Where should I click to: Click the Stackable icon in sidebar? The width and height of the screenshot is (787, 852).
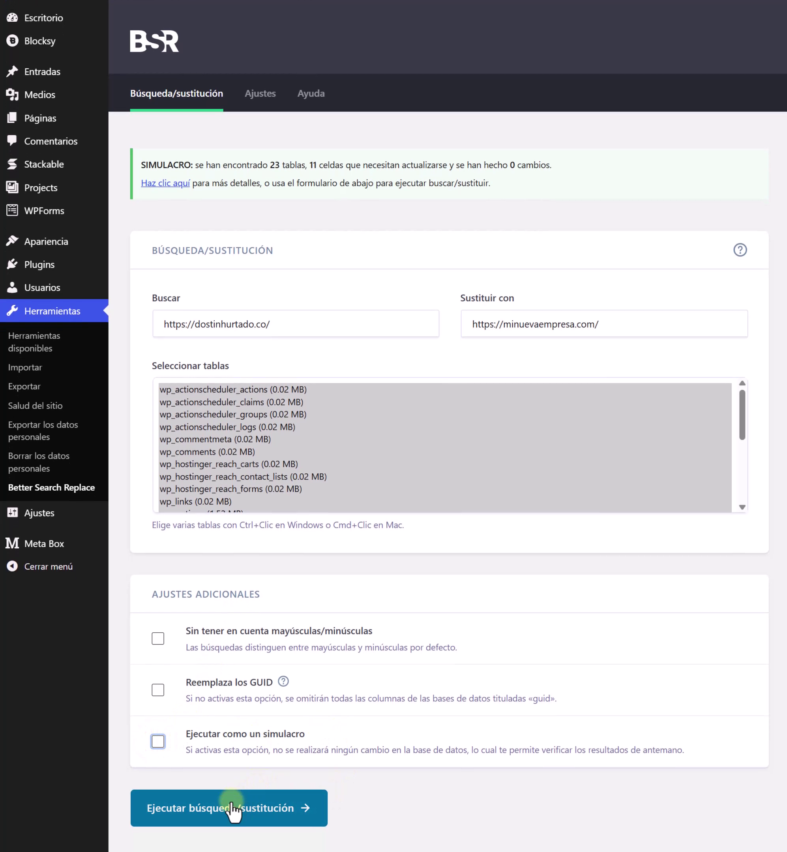coord(12,164)
